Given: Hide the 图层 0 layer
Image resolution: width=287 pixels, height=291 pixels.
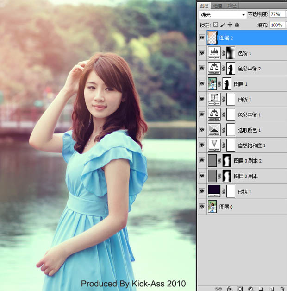Looking at the screenshot, I should point(201,207).
